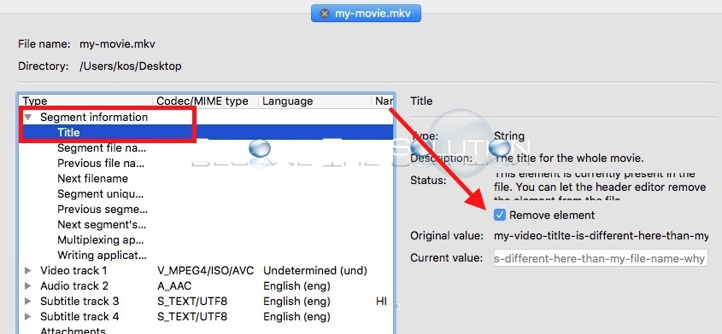Screen dimensions: 722x334
Task: Sort by the Type column header
Action: click(x=85, y=101)
